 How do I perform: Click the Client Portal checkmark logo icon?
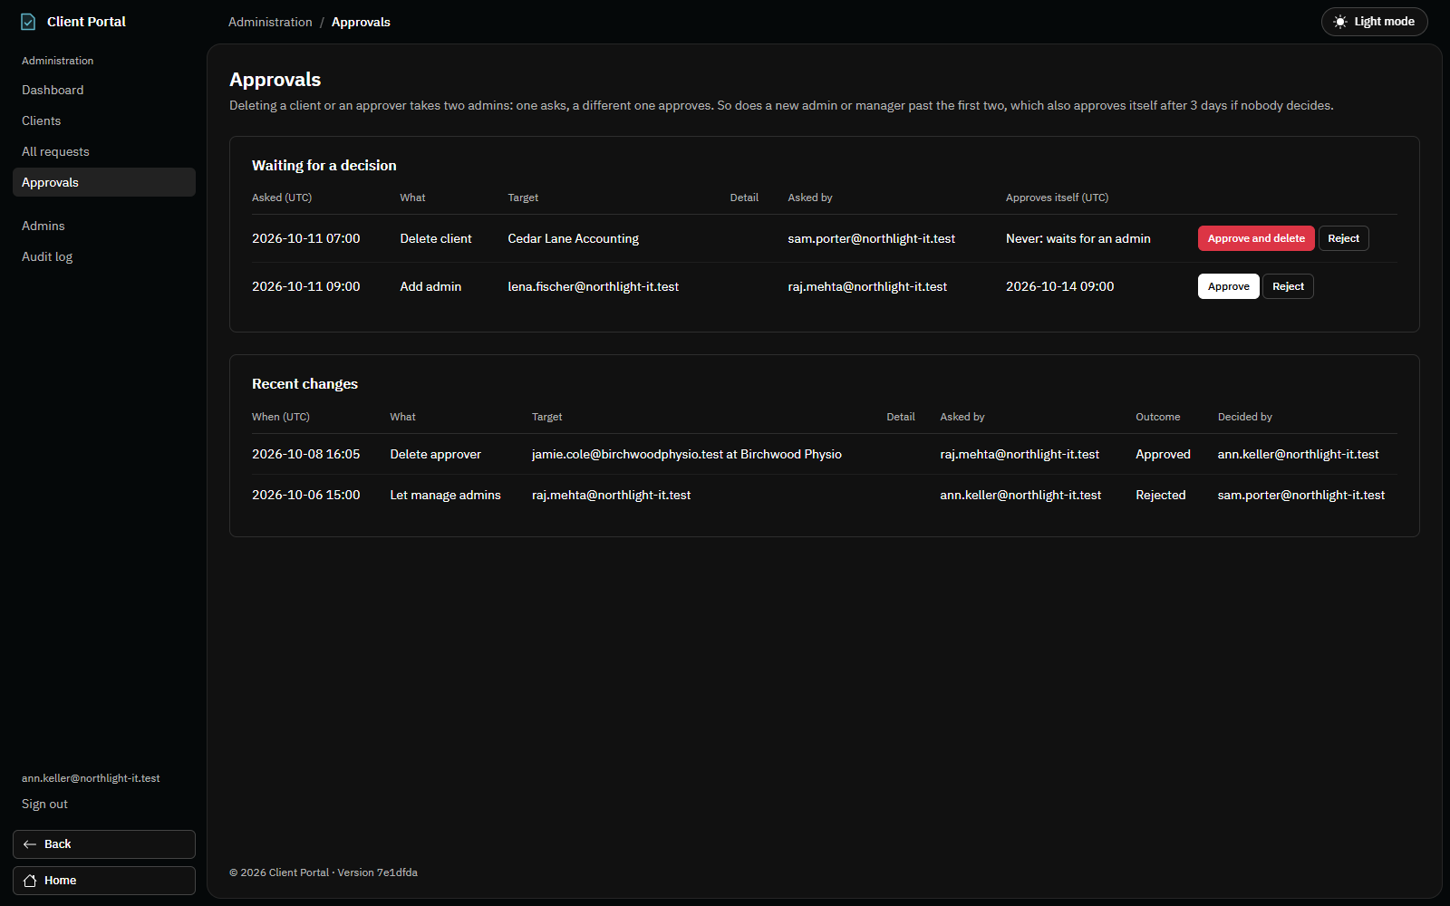[x=28, y=22]
